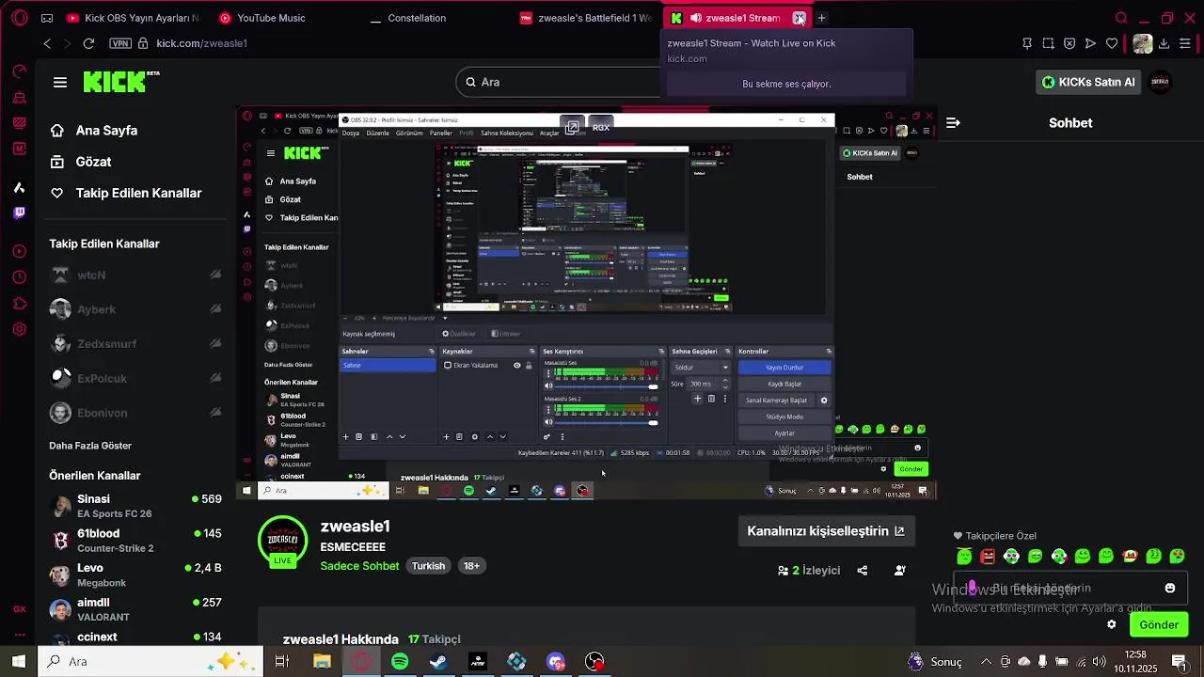This screenshot has width=1204, height=677.
Task: Open the browser downloads icon
Action: (1164, 43)
